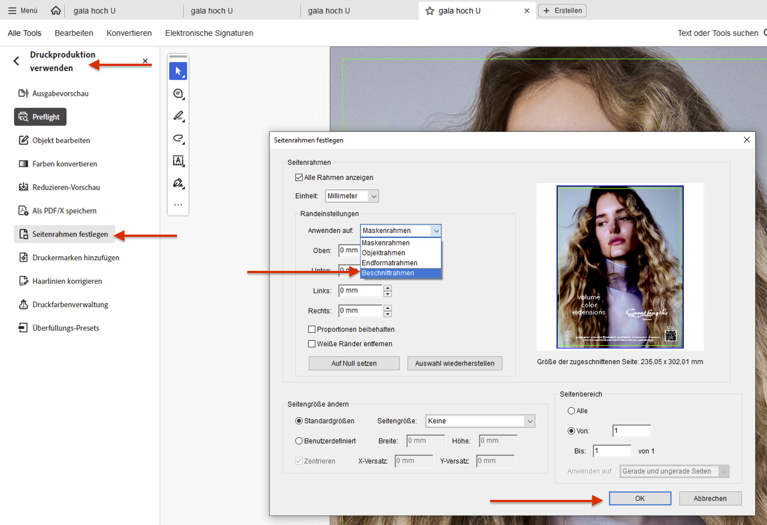Click the Auf Null setzen button
The width and height of the screenshot is (767, 525).
pos(354,364)
